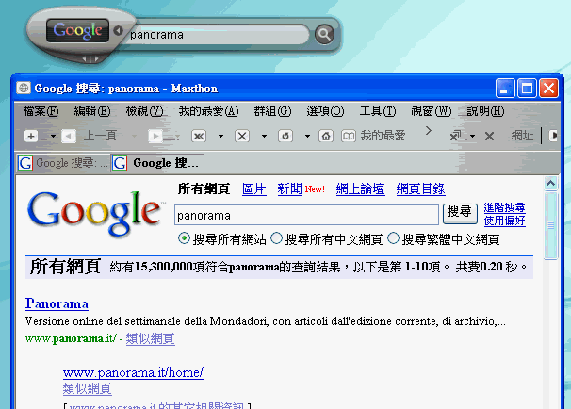Open the 工具(T) menu
Screen dimensions: 571x409
click(378, 110)
